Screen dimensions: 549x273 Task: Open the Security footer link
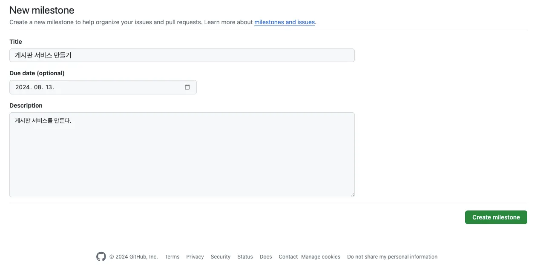(x=221, y=257)
